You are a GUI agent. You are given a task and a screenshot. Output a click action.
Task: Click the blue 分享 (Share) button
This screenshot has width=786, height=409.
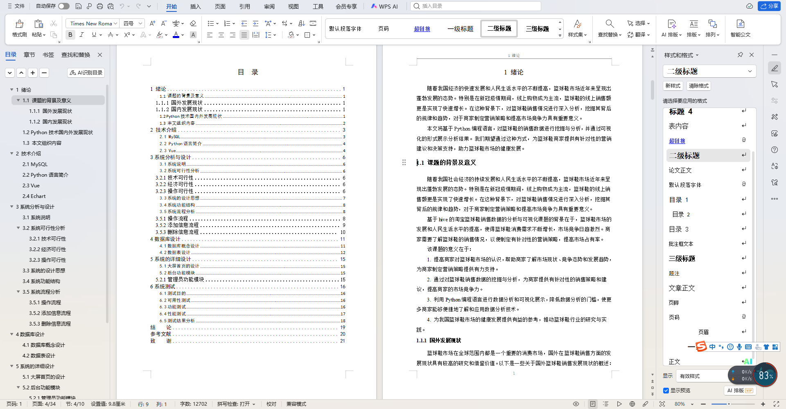[769, 6]
